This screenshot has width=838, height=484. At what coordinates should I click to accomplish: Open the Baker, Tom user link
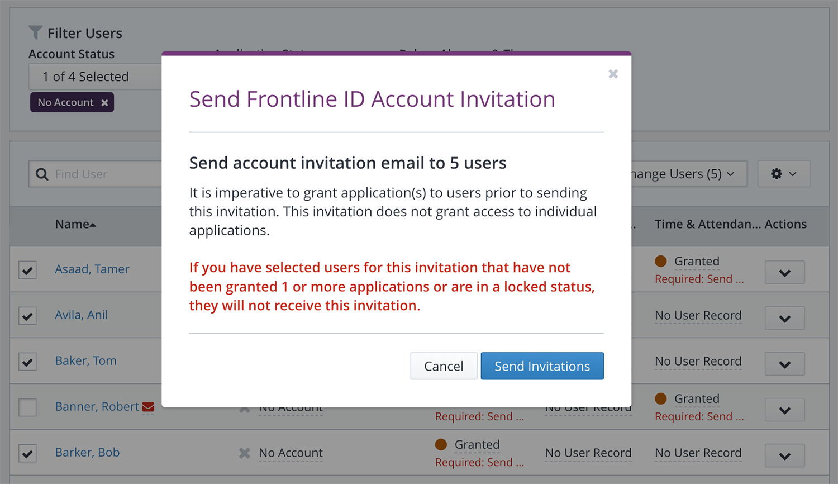click(x=85, y=361)
